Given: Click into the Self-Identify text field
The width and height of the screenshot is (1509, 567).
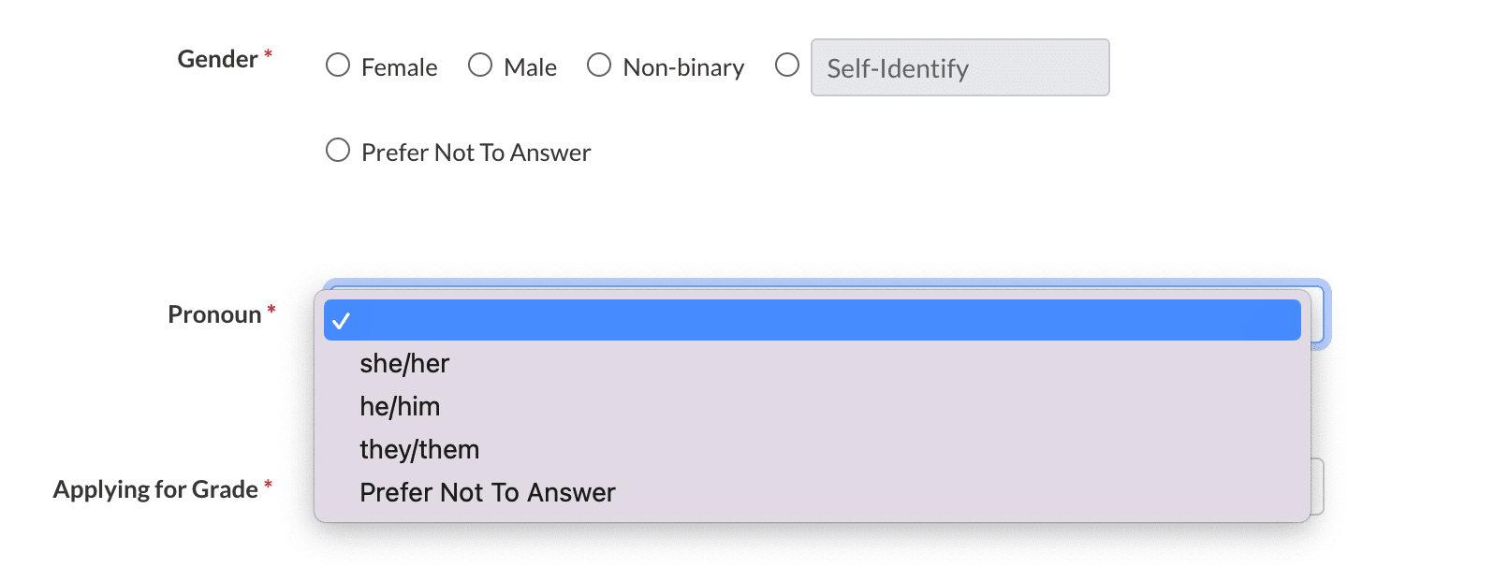Looking at the screenshot, I should [x=960, y=68].
